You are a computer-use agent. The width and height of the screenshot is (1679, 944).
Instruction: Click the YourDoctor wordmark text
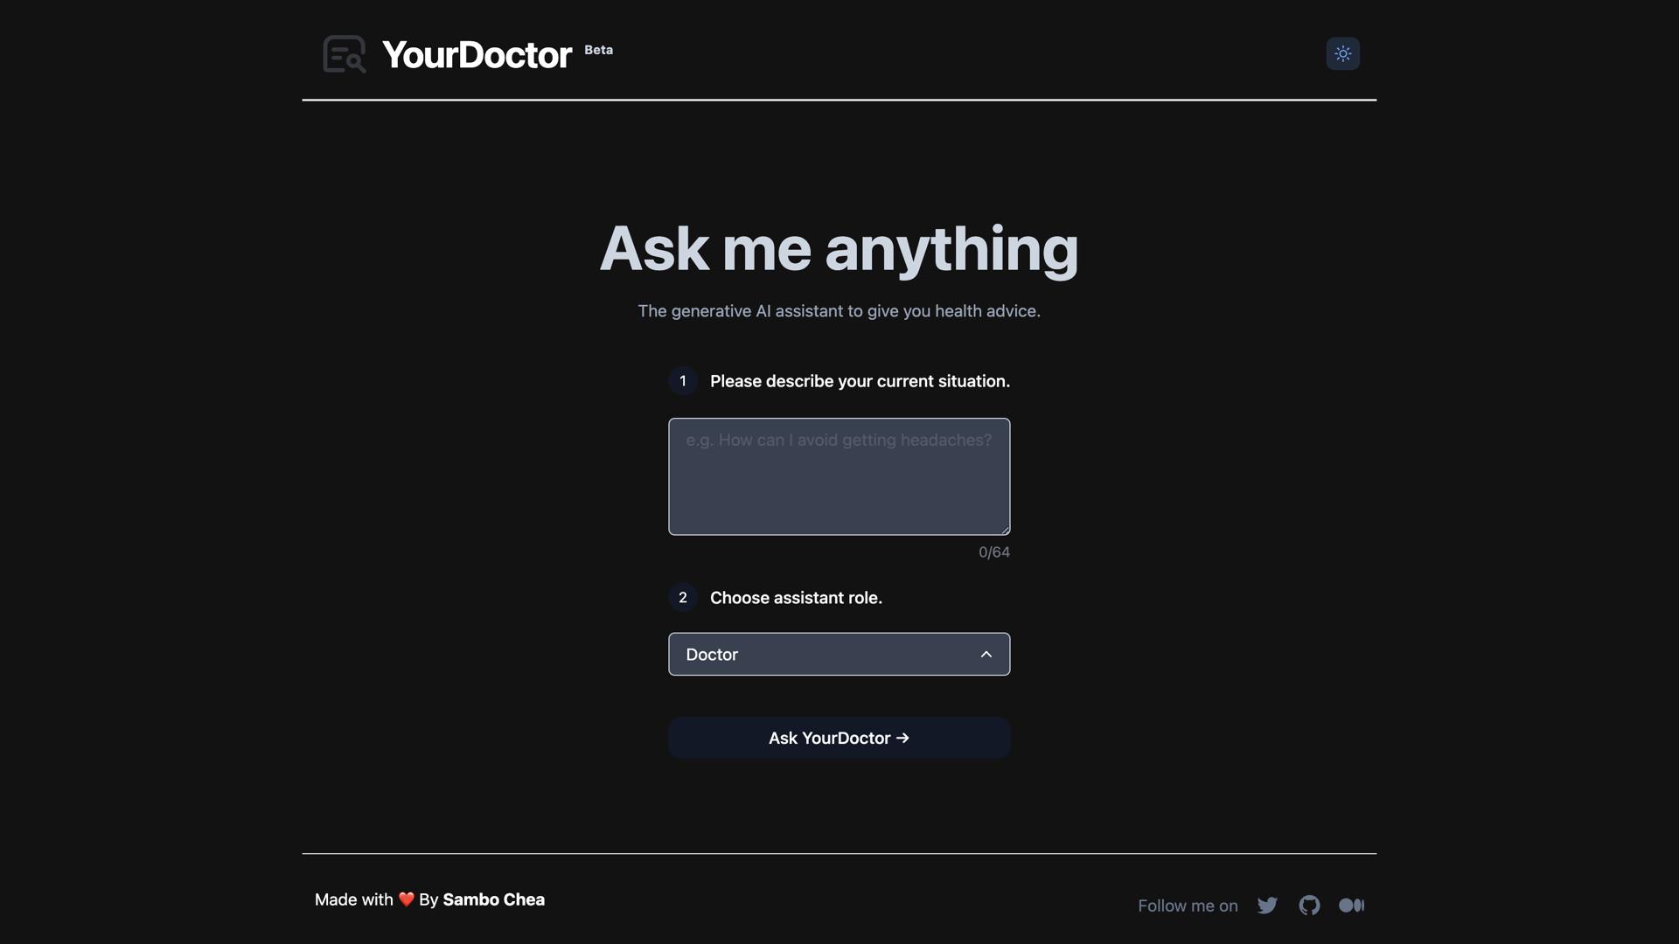[x=476, y=54]
